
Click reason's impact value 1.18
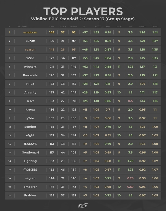pyautogui.click(x=142, y=50)
